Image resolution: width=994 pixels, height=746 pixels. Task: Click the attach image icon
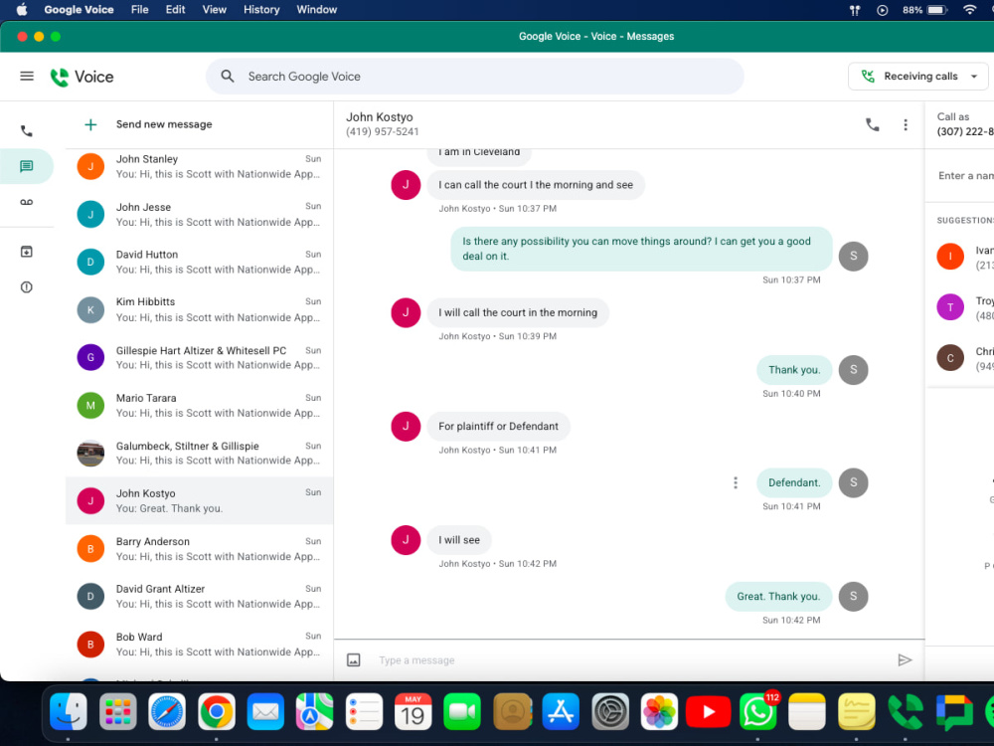(x=354, y=660)
